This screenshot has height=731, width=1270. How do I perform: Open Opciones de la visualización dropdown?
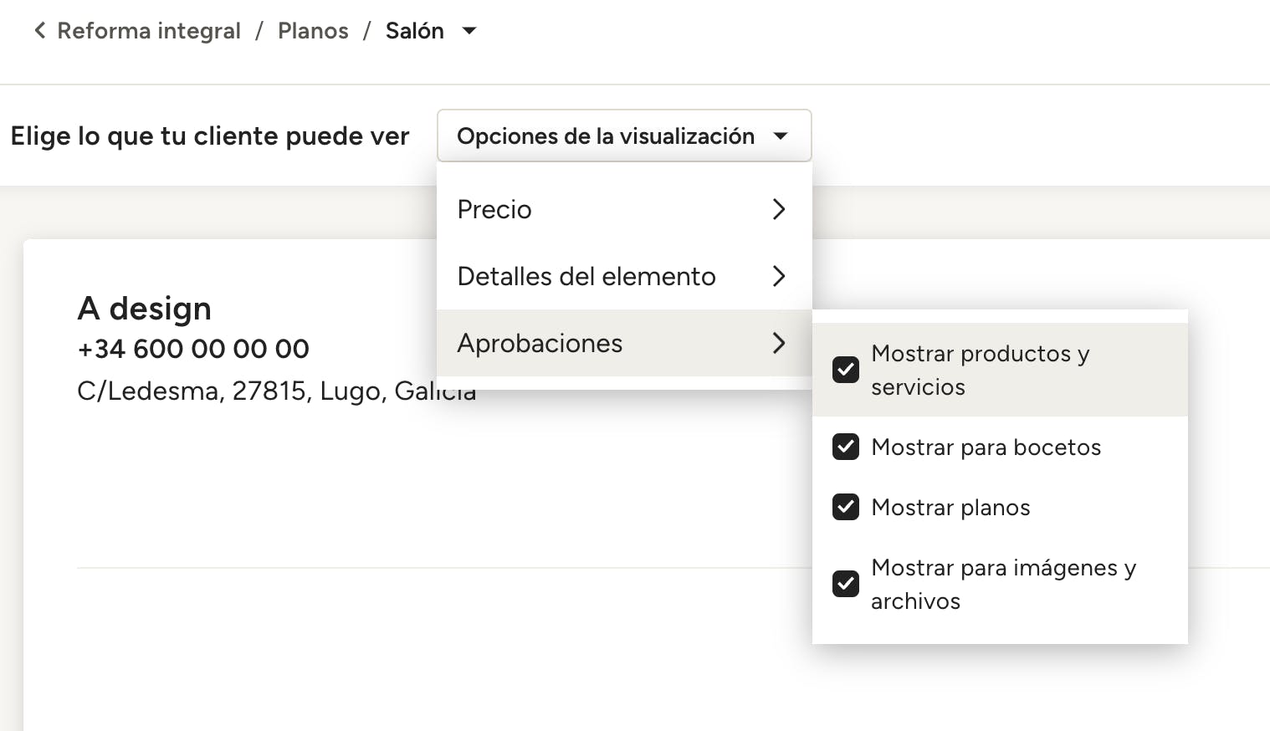pyautogui.click(x=606, y=135)
